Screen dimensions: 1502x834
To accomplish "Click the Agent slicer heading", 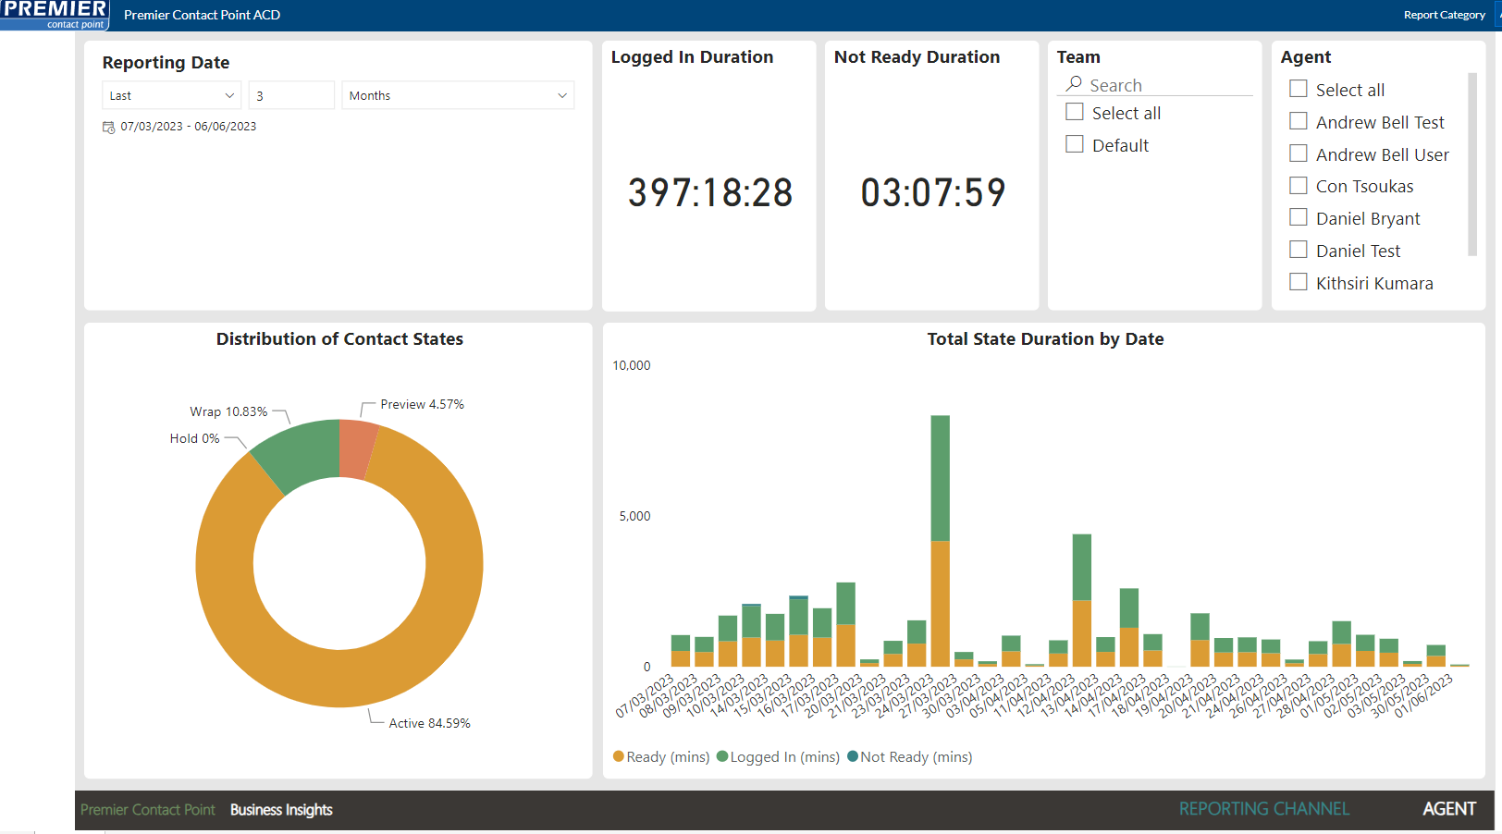I will pyautogui.click(x=1305, y=56).
